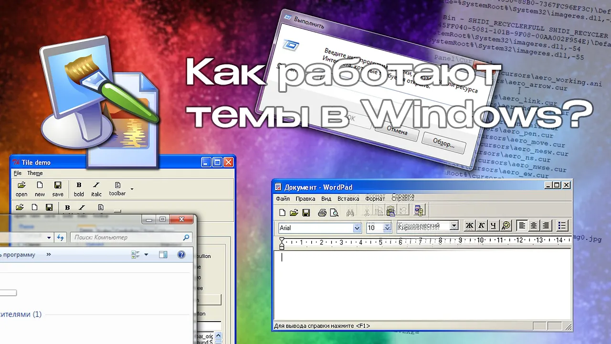Click the font color palette icon in WordPad

[506, 226]
